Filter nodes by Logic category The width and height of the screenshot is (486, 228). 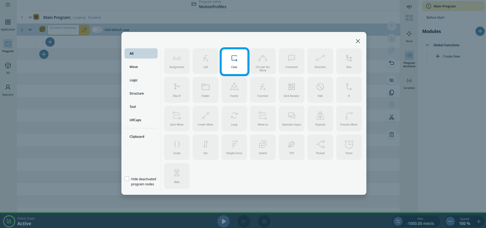(x=133, y=80)
